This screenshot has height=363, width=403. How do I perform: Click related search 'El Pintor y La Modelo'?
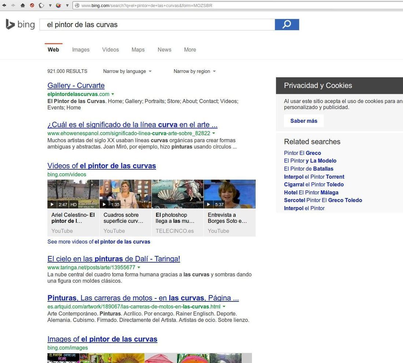(310, 161)
